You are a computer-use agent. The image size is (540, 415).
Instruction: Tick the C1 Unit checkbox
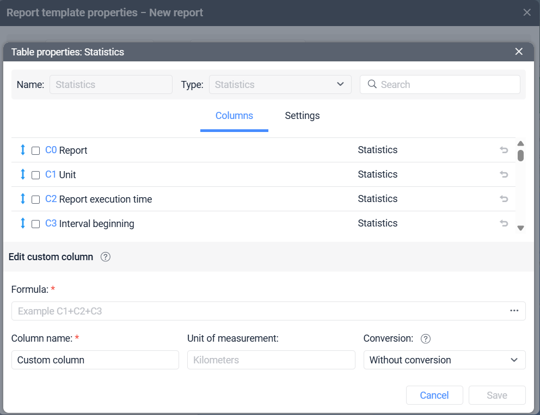[x=36, y=175]
